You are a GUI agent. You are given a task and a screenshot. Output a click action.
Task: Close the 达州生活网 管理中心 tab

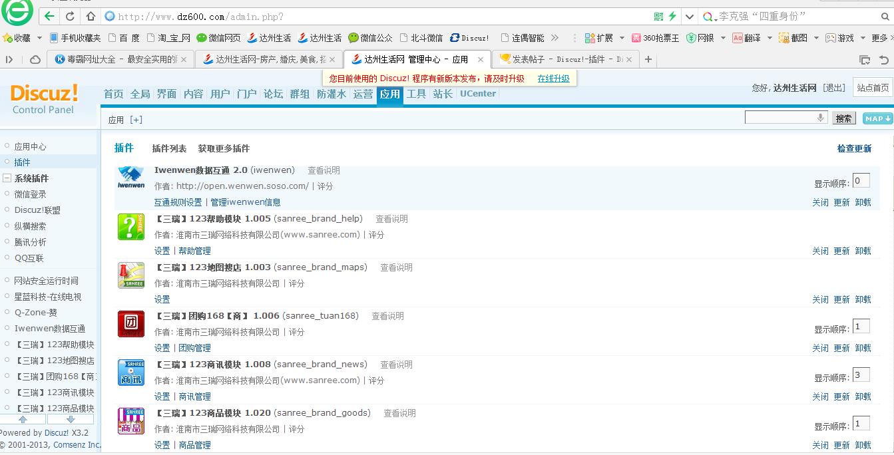[x=481, y=59]
